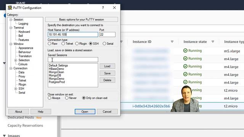Image resolution: width=244 pixels, height=137 pixels.
Task: Collapse the Connection tree node
Action: 11,68
